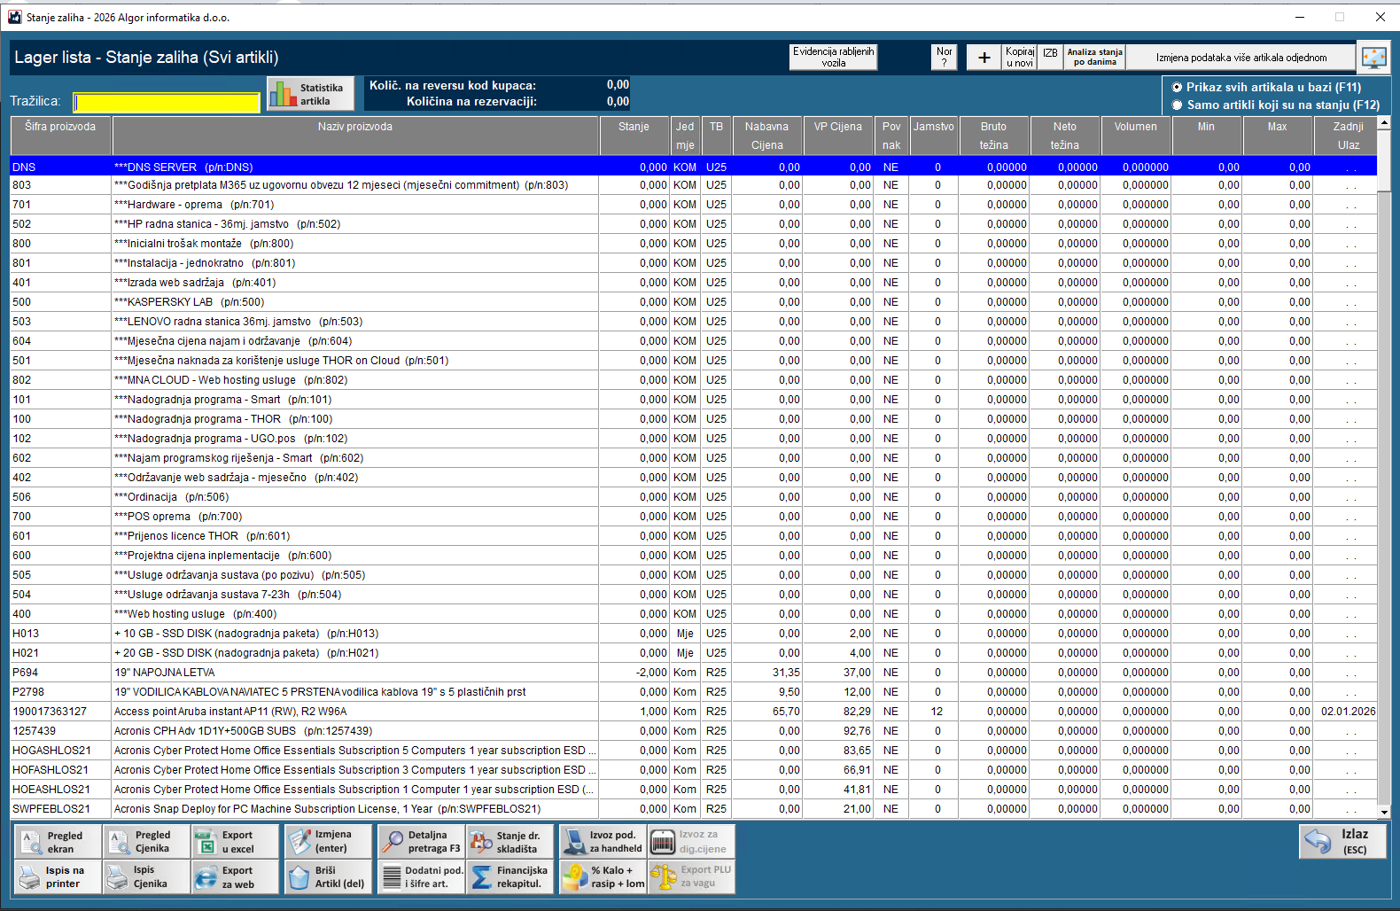Click Analiza stanja po danima
The width and height of the screenshot is (1400, 911).
(1094, 58)
